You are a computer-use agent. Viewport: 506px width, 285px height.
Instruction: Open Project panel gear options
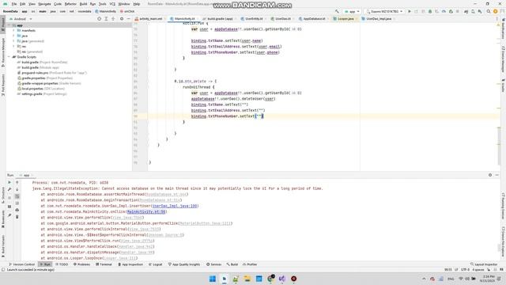coord(122,19)
